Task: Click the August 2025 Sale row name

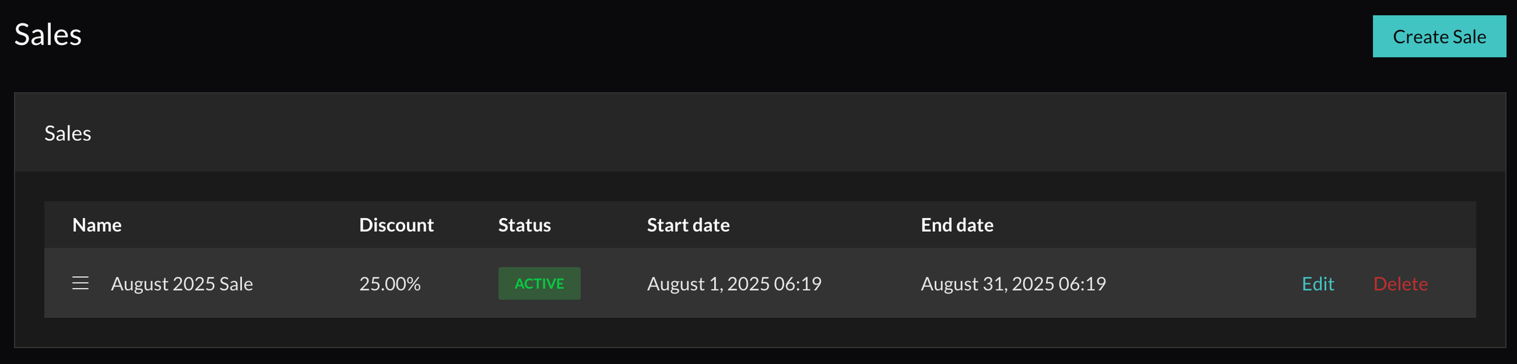Action: tap(183, 283)
